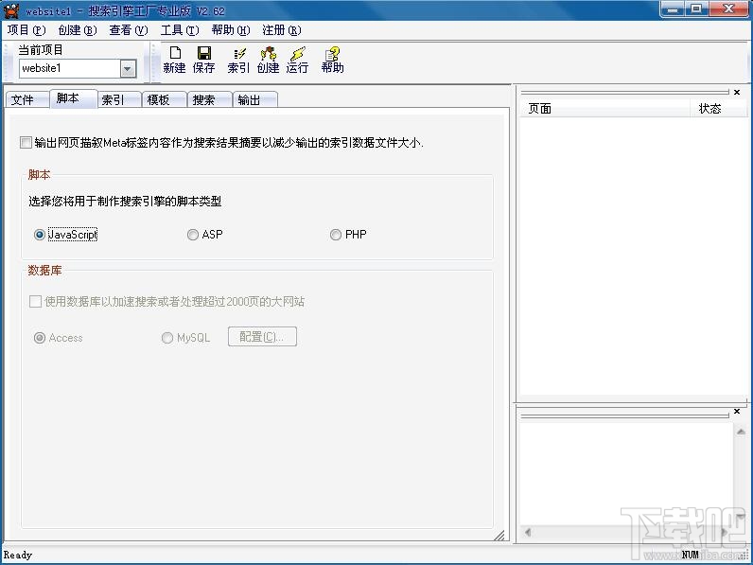The height and width of the screenshot is (565, 753).
Task: Open the 创建(B) menu
Action: coord(78,30)
